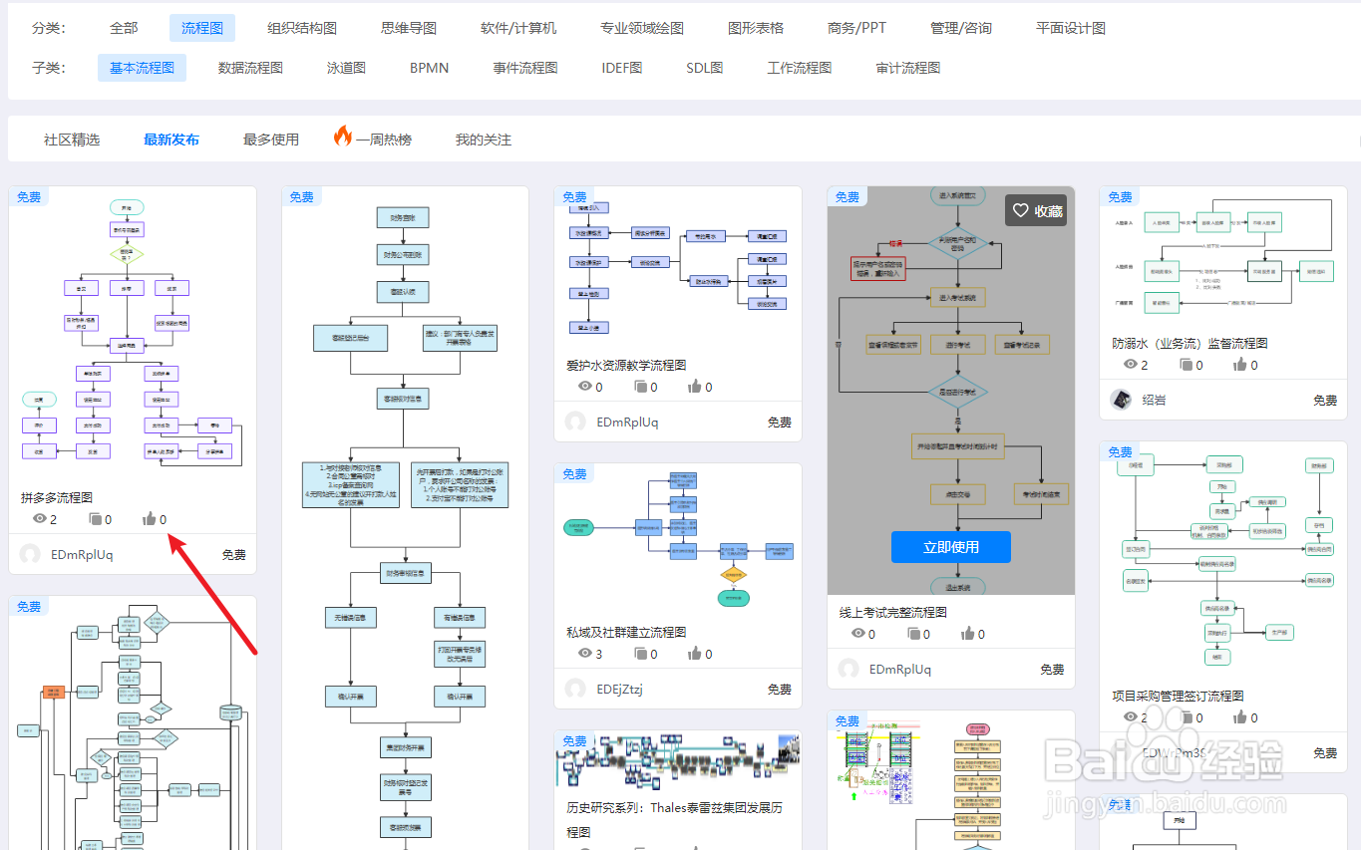Click the comment icon on 项目采购管理签订流程图
This screenshot has height=850, width=1361.
pos(1190,716)
